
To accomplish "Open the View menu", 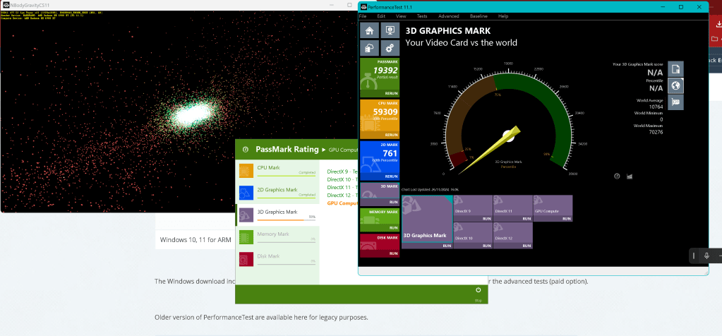I will pyautogui.click(x=401, y=16).
